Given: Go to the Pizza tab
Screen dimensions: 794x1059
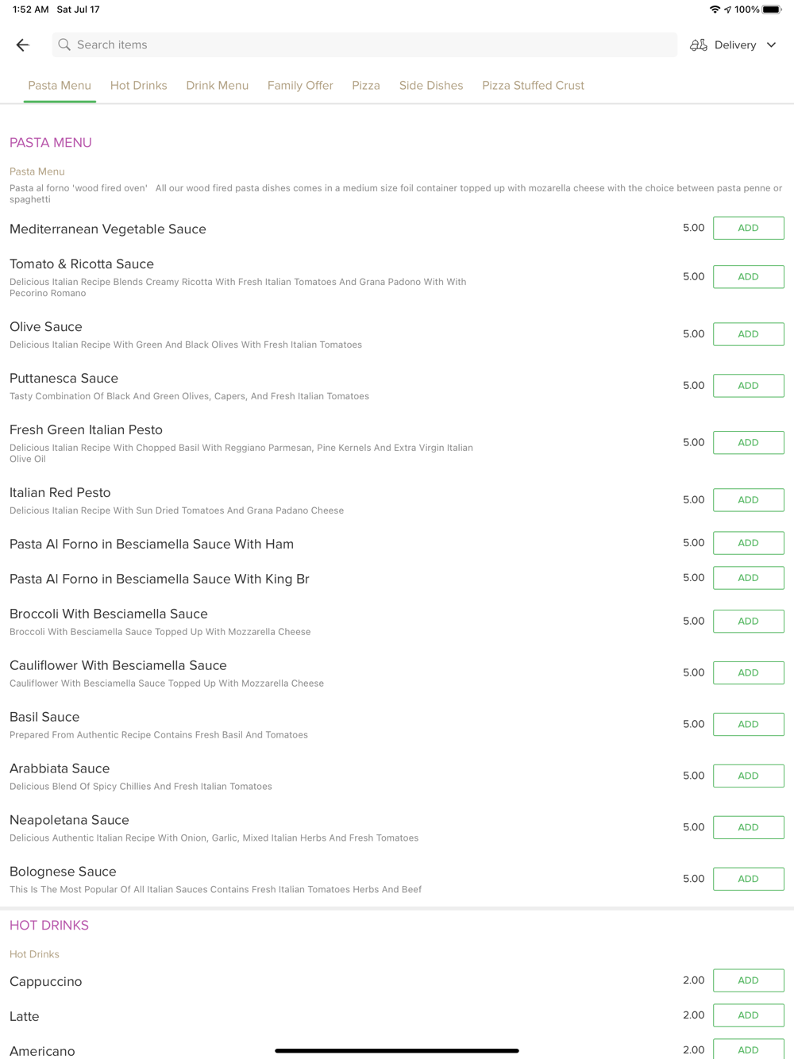Looking at the screenshot, I should pyautogui.click(x=366, y=86).
